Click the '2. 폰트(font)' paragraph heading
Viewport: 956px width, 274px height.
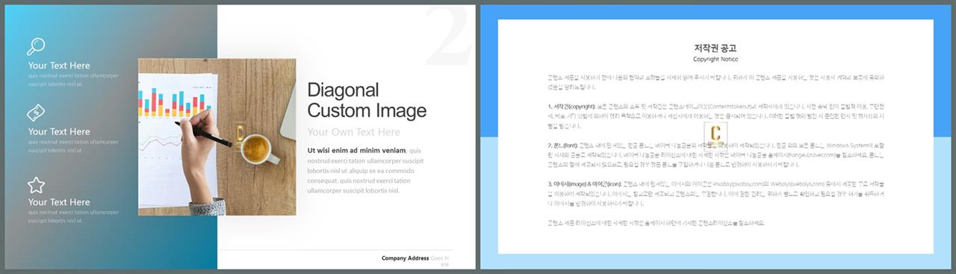click(x=563, y=145)
